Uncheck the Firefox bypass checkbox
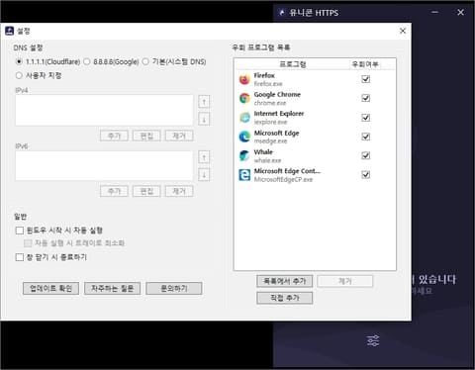Viewport: 475px width, 370px height. coord(365,79)
